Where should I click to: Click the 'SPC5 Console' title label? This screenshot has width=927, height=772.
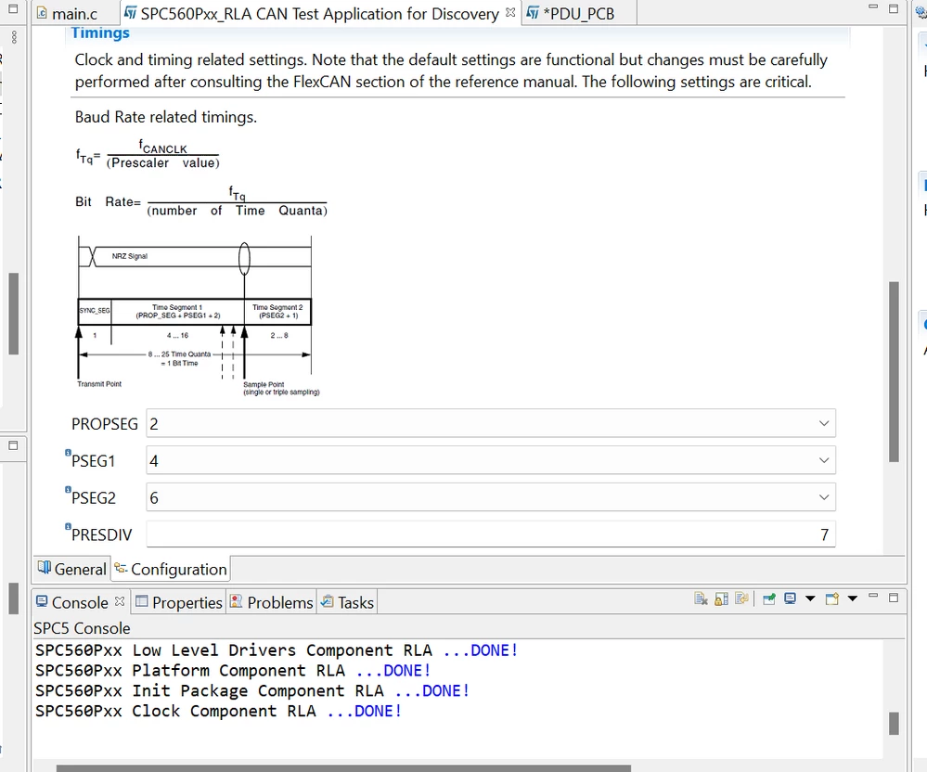(82, 628)
